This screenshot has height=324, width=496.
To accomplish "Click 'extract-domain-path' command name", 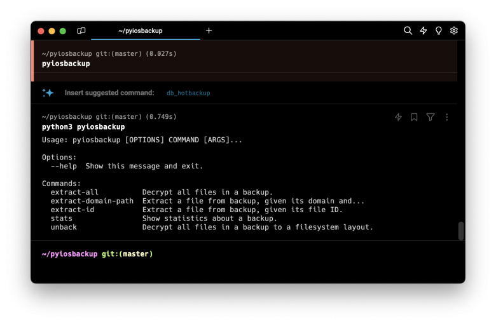I will [x=92, y=201].
